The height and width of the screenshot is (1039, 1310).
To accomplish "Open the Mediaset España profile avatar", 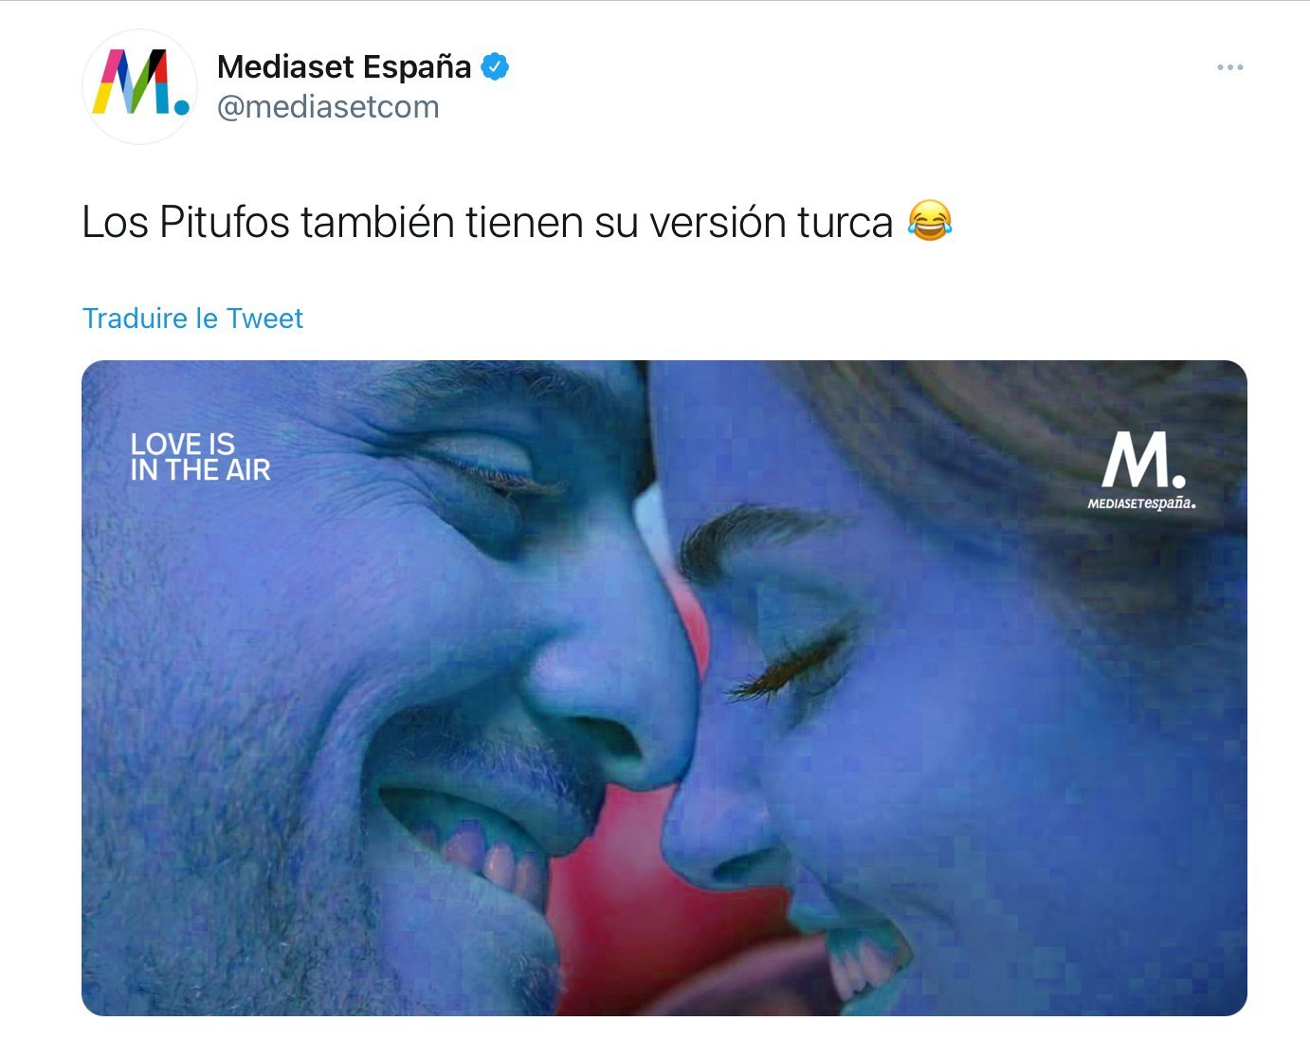I will [x=139, y=85].
